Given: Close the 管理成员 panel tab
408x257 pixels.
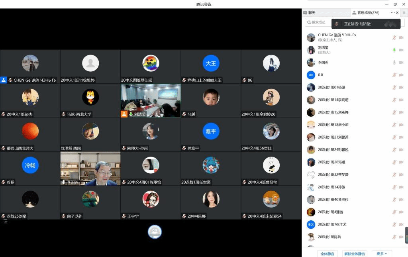Looking at the screenshot, I should coord(397,13).
